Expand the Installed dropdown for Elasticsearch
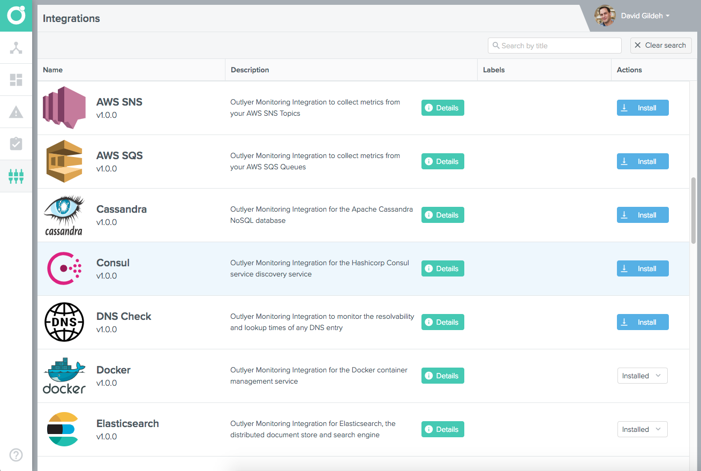This screenshot has width=701, height=471. tap(642, 429)
